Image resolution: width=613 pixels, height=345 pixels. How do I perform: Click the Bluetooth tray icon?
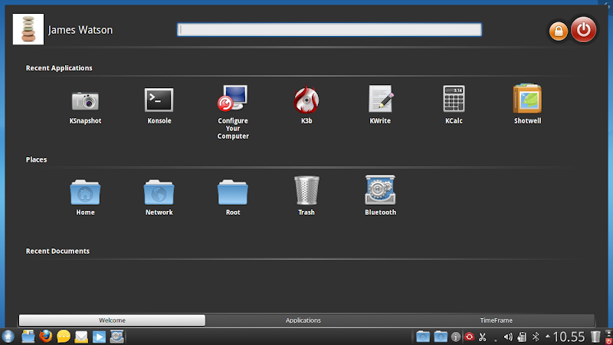(x=536, y=337)
